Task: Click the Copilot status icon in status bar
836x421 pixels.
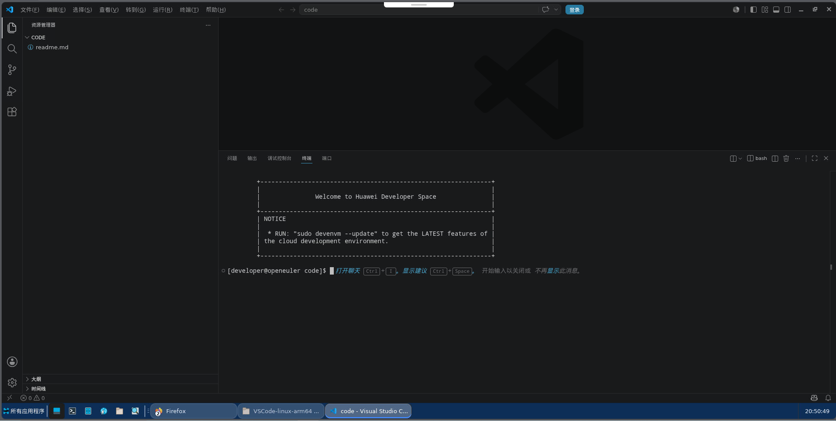Action: (814, 398)
